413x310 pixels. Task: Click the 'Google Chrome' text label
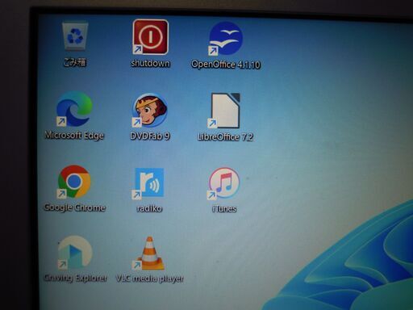[x=74, y=207]
